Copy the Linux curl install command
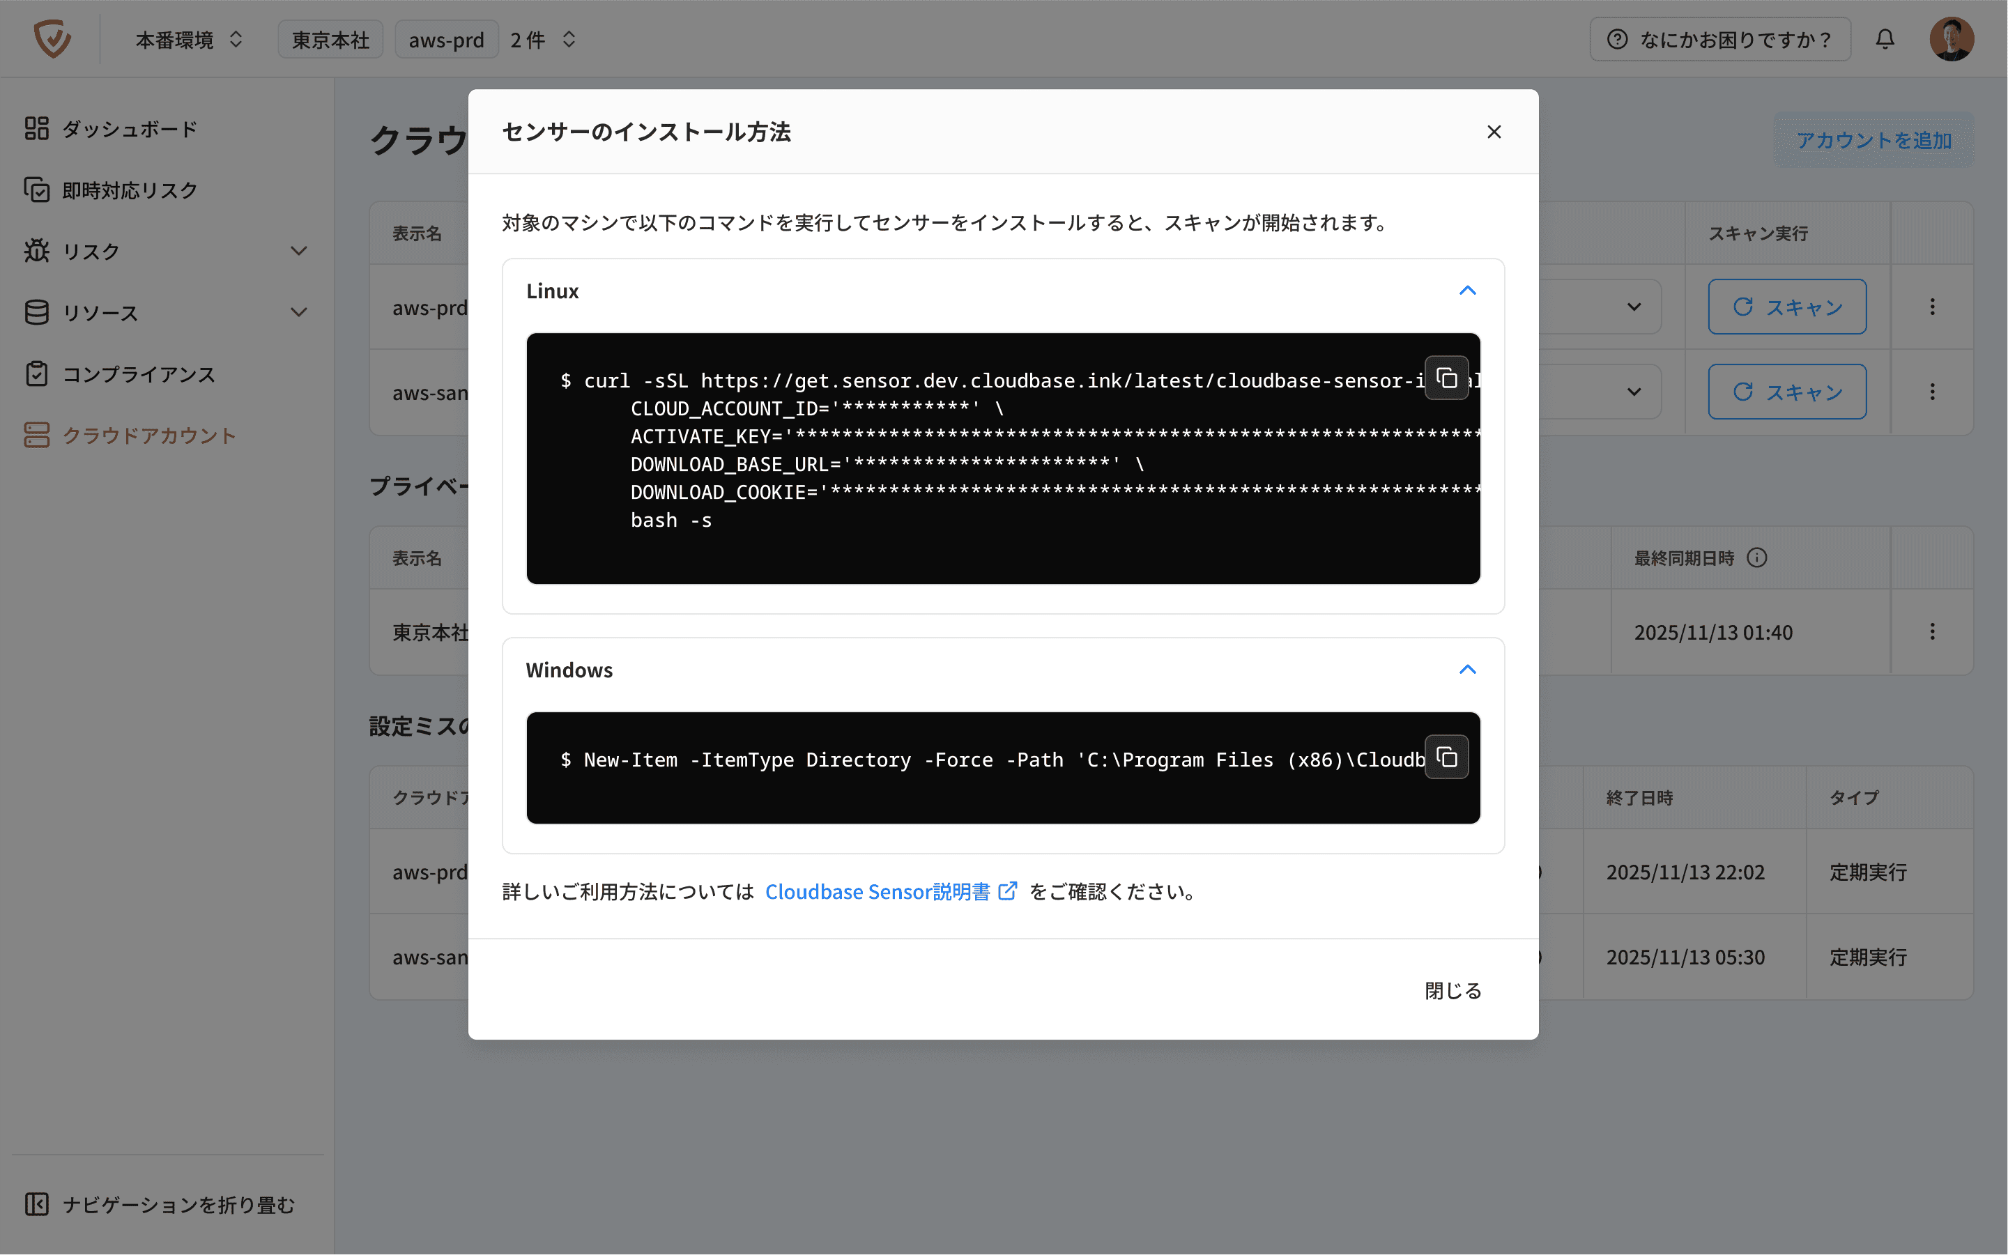 [1446, 378]
